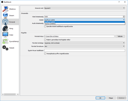Open the Felvétel minősége dropdown
This screenshot has width=128, height=101.
coord(85,43)
